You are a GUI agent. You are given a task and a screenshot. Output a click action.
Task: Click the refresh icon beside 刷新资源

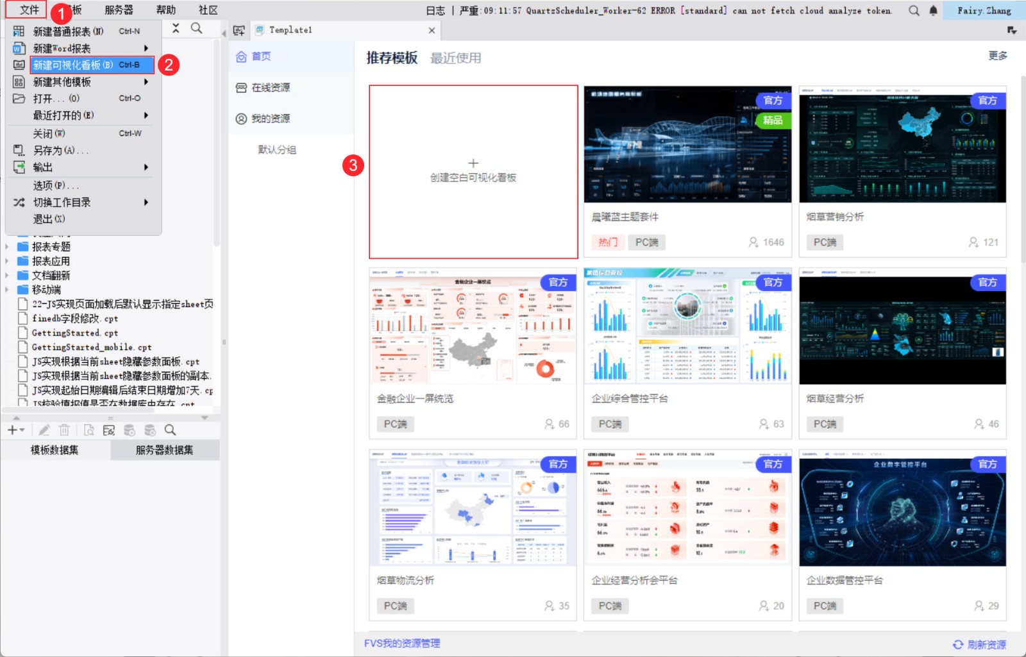point(958,644)
